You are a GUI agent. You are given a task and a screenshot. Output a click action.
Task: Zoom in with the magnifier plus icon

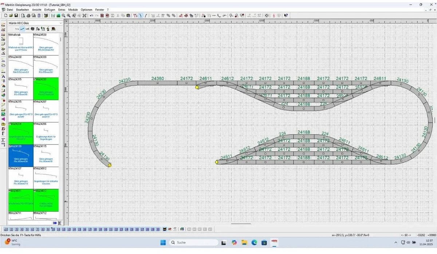tap(68, 16)
